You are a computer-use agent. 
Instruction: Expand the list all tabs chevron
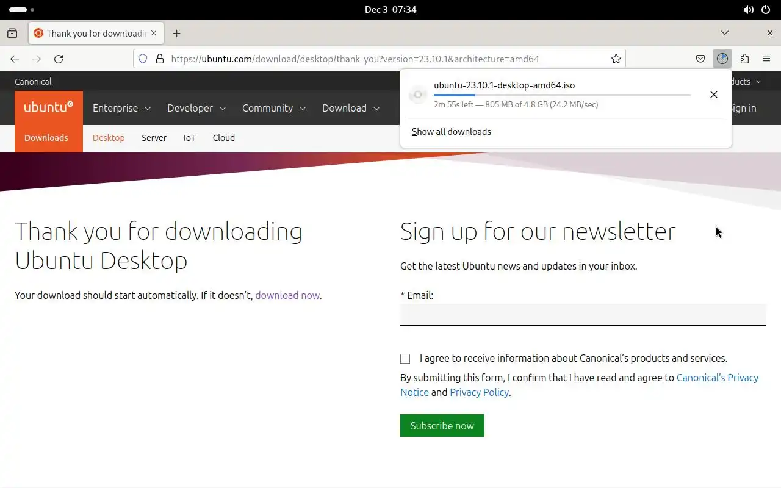click(x=725, y=33)
